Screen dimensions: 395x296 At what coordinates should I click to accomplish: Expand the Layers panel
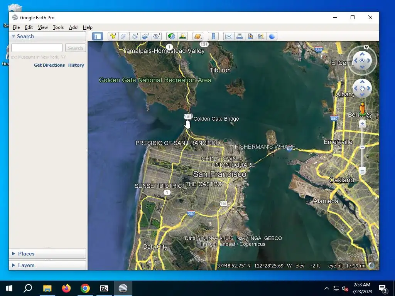point(14,265)
